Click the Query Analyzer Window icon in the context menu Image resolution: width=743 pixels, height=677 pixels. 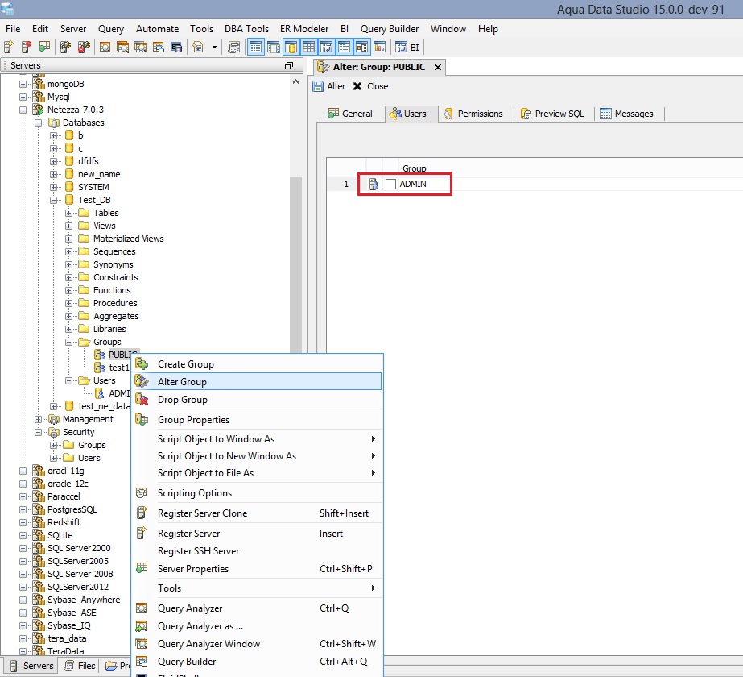tap(141, 644)
